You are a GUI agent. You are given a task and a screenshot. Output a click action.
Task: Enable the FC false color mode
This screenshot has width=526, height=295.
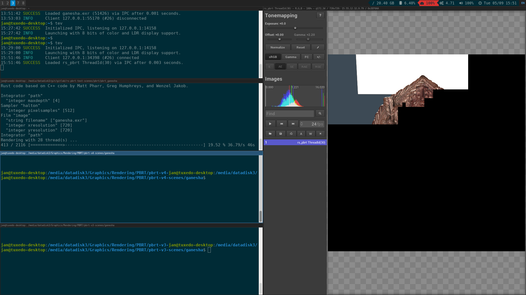(x=306, y=57)
